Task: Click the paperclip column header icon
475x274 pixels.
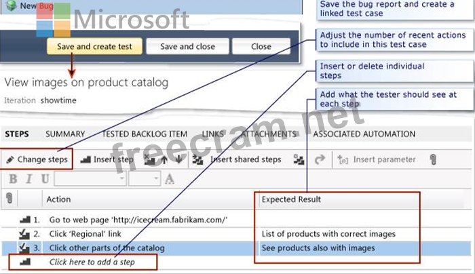Action: point(9,199)
